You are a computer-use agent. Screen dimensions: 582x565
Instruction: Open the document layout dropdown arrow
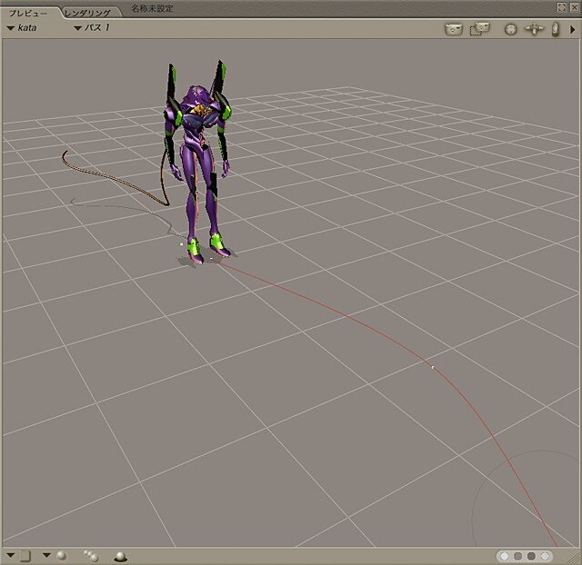[x=10, y=555]
